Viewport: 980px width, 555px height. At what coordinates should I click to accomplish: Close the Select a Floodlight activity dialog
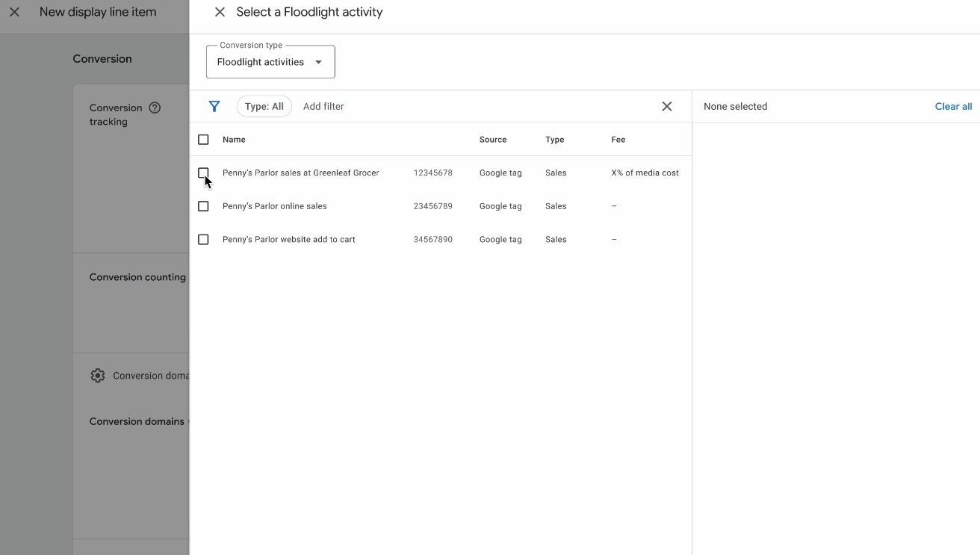pyautogui.click(x=220, y=12)
